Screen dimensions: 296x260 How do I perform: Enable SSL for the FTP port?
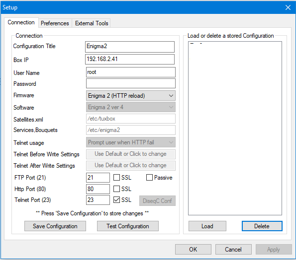[x=117, y=177]
